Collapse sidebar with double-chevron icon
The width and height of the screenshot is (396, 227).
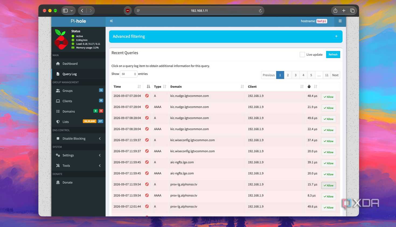pos(111,21)
